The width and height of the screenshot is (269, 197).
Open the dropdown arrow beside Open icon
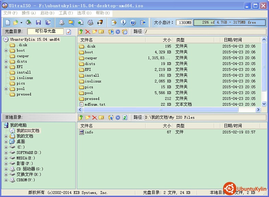[x=21, y=23]
